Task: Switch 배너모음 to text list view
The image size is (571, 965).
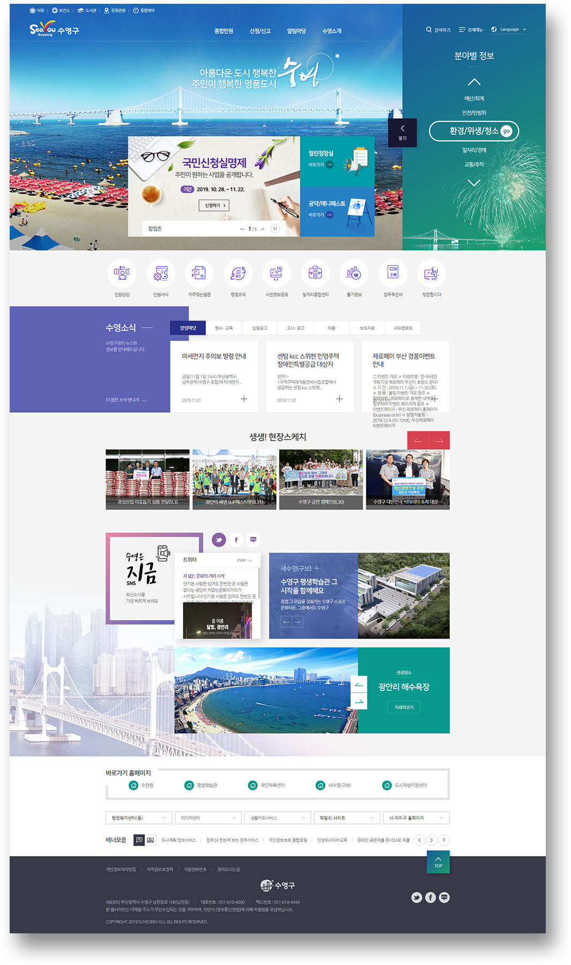Action: point(139,840)
